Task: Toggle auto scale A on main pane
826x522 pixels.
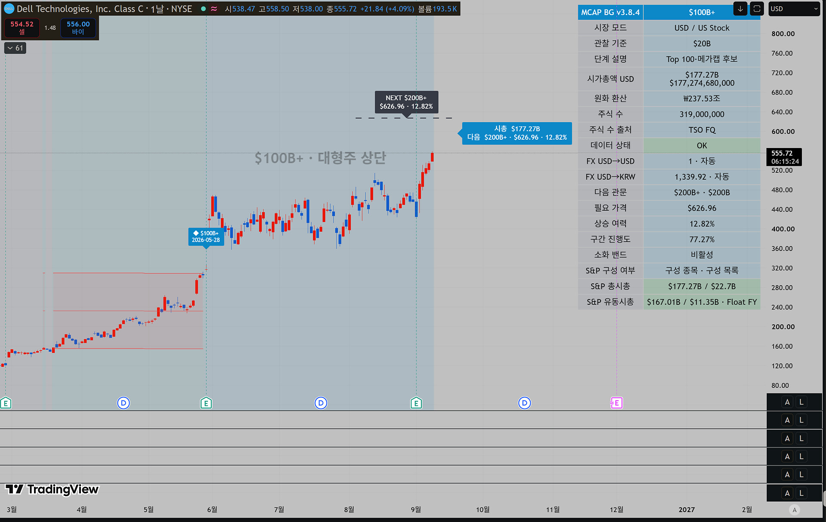Action: (x=787, y=402)
